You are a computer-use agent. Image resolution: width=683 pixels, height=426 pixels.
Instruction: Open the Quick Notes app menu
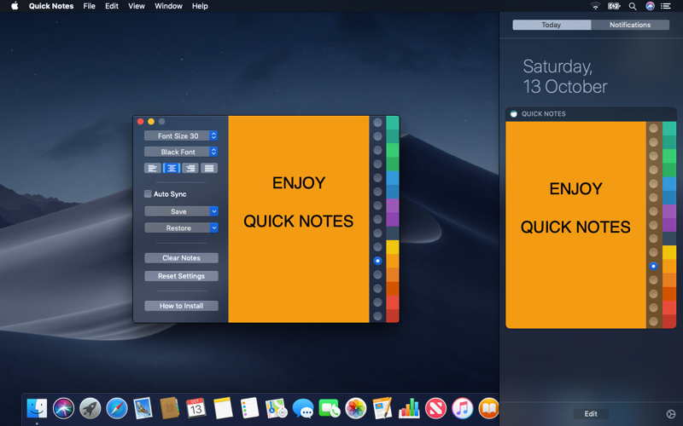coord(51,6)
